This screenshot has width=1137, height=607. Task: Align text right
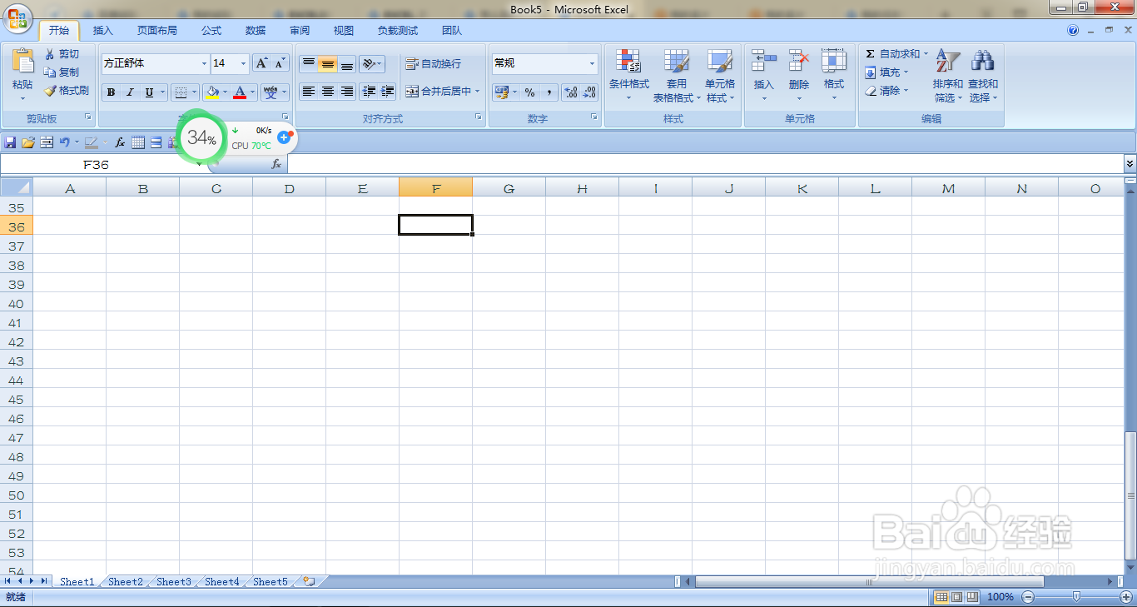[347, 92]
